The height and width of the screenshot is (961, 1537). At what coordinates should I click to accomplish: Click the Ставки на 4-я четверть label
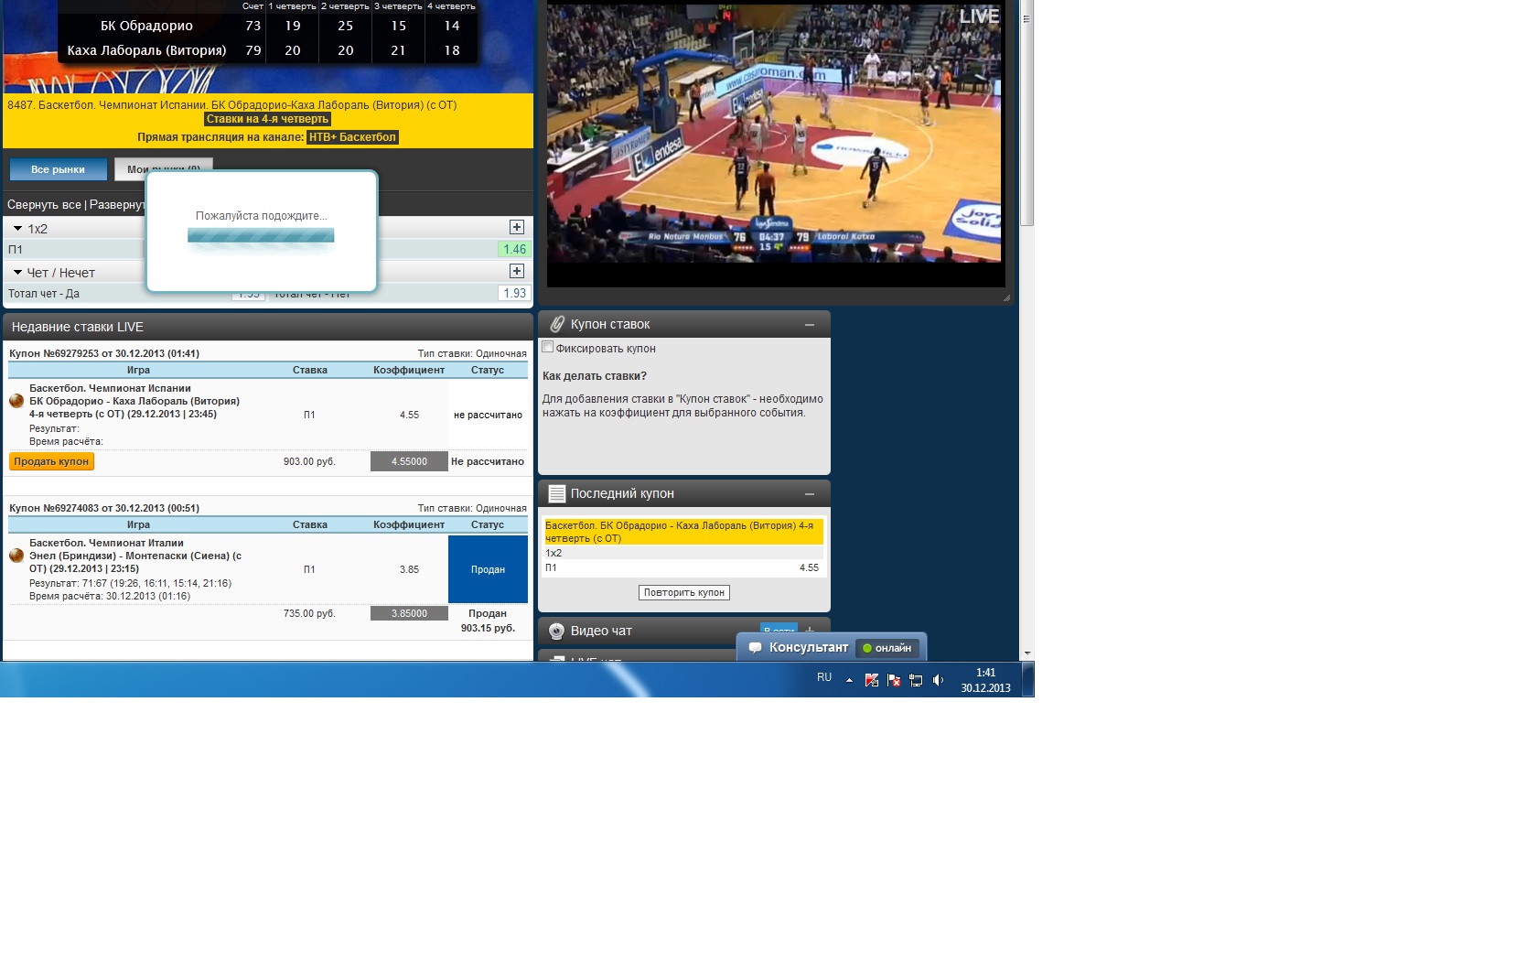[267, 119]
